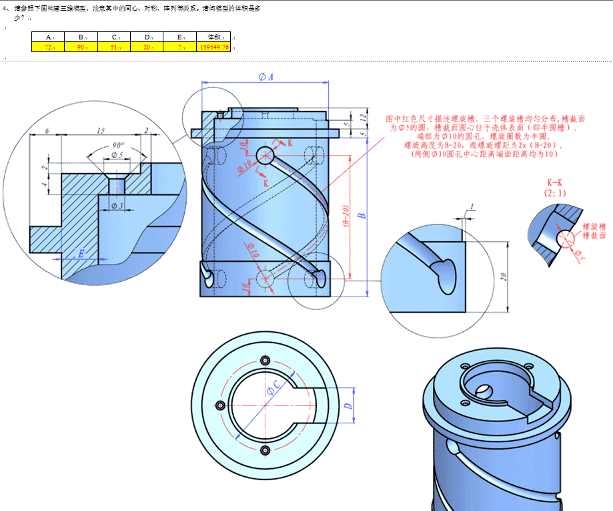Select the D slot width dimension label
This screenshot has height=511, width=613.
point(348,405)
